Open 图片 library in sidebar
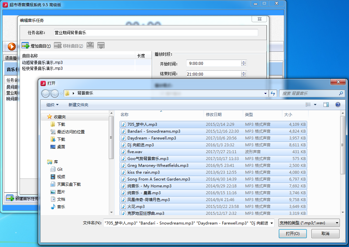Image resolution: width=349 pixels, height=247 pixels. pyautogui.click(x=61, y=192)
